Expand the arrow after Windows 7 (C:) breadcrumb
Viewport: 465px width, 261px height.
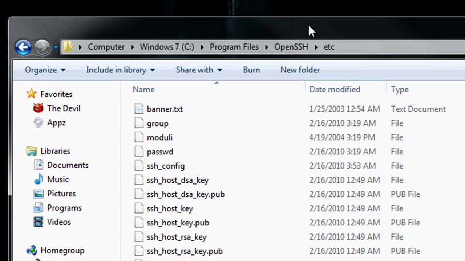click(x=202, y=47)
